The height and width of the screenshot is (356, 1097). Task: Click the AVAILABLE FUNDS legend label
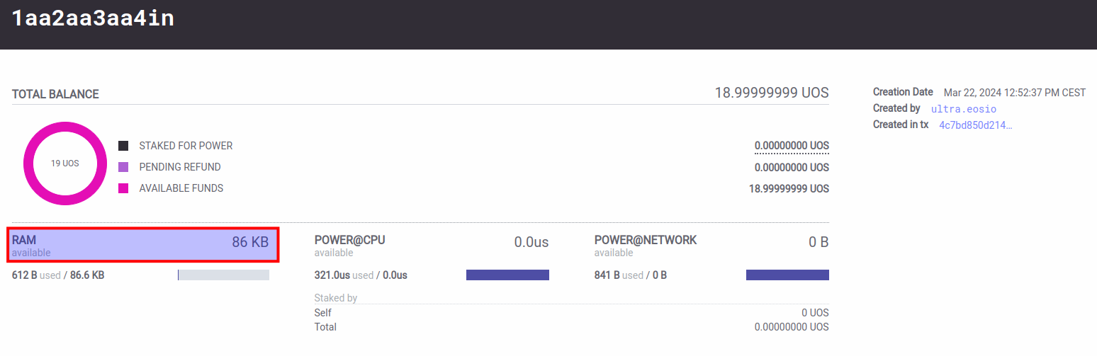click(181, 188)
